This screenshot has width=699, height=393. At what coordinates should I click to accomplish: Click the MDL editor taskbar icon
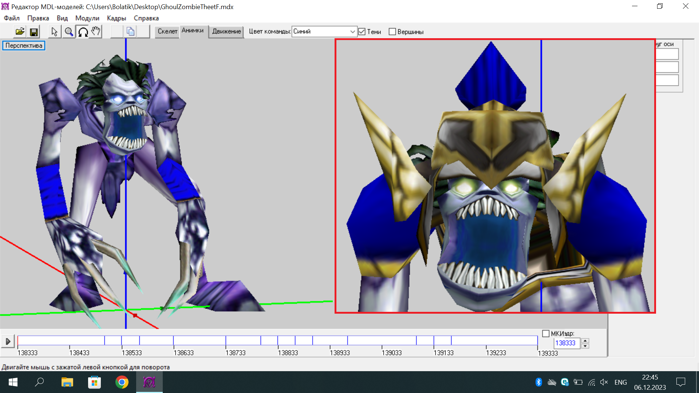pos(149,382)
